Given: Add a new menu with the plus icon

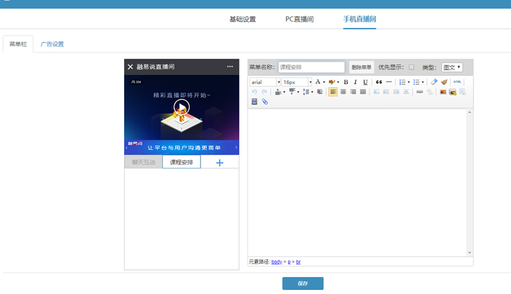Looking at the screenshot, I should [220, 162].
